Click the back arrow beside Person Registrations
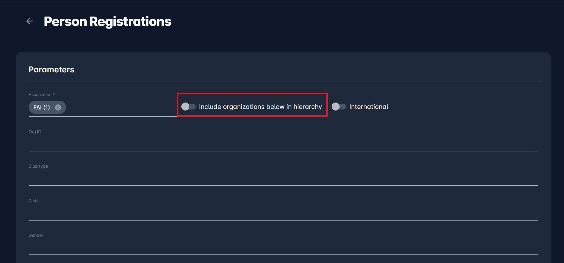The height and width of the screenshot is (263, 564). (29, 21)
